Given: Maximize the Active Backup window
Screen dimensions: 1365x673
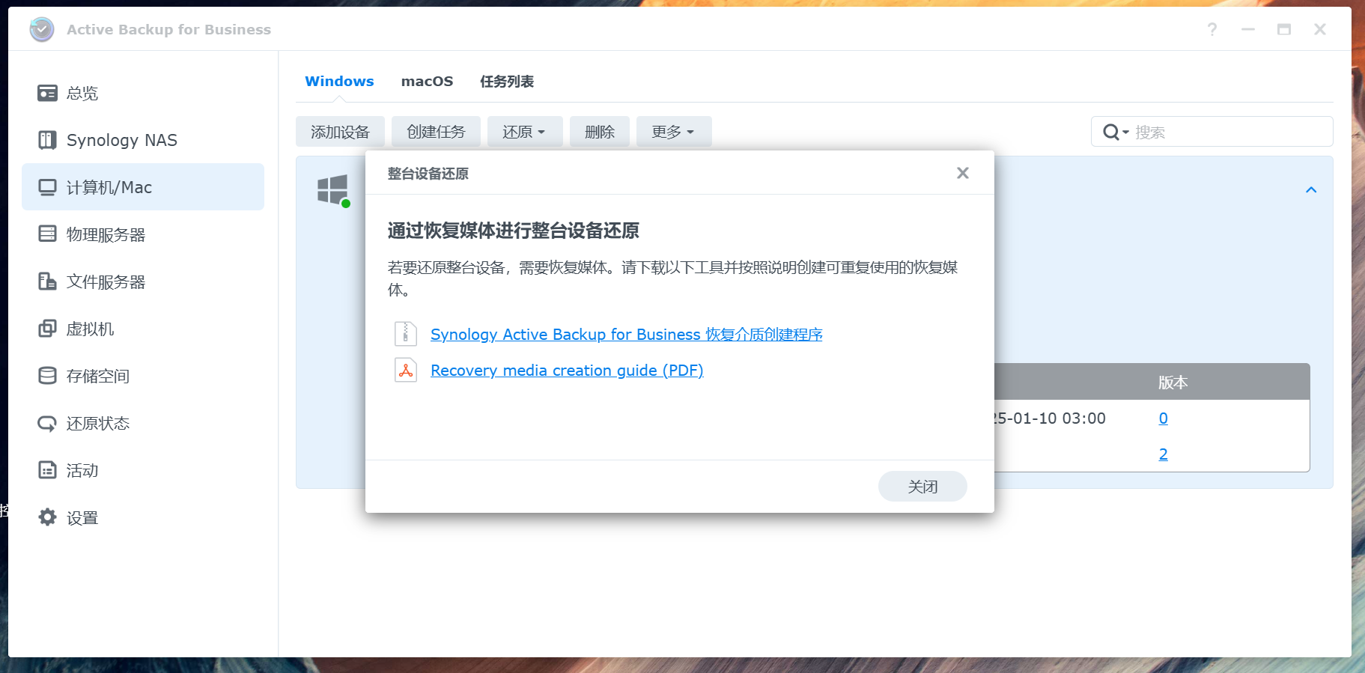Looking at the screenshot, I should [x=1284, y=29].
